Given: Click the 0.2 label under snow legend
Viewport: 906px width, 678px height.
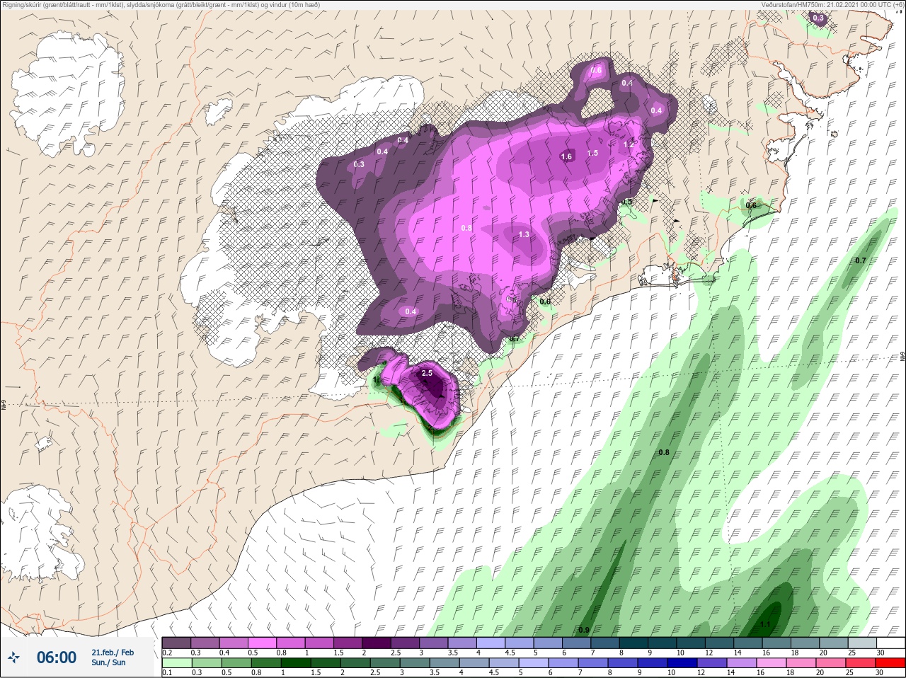Looking at the screenshot, I should (x=167, y=653).
